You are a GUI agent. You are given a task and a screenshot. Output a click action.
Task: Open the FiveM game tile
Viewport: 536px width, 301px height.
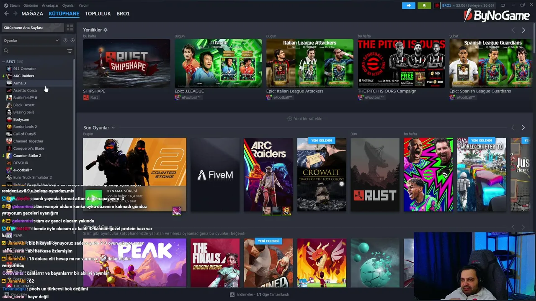point(215,175)
